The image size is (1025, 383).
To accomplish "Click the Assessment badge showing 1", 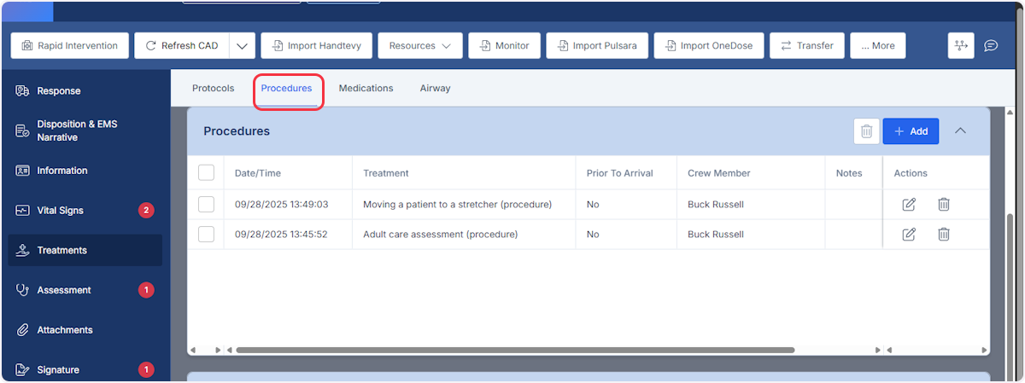I will [146, 290].
